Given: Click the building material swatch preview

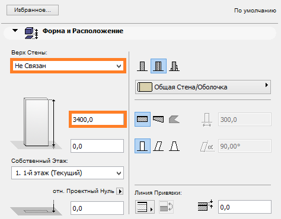Looking at the screenshot, I should 145,87.
